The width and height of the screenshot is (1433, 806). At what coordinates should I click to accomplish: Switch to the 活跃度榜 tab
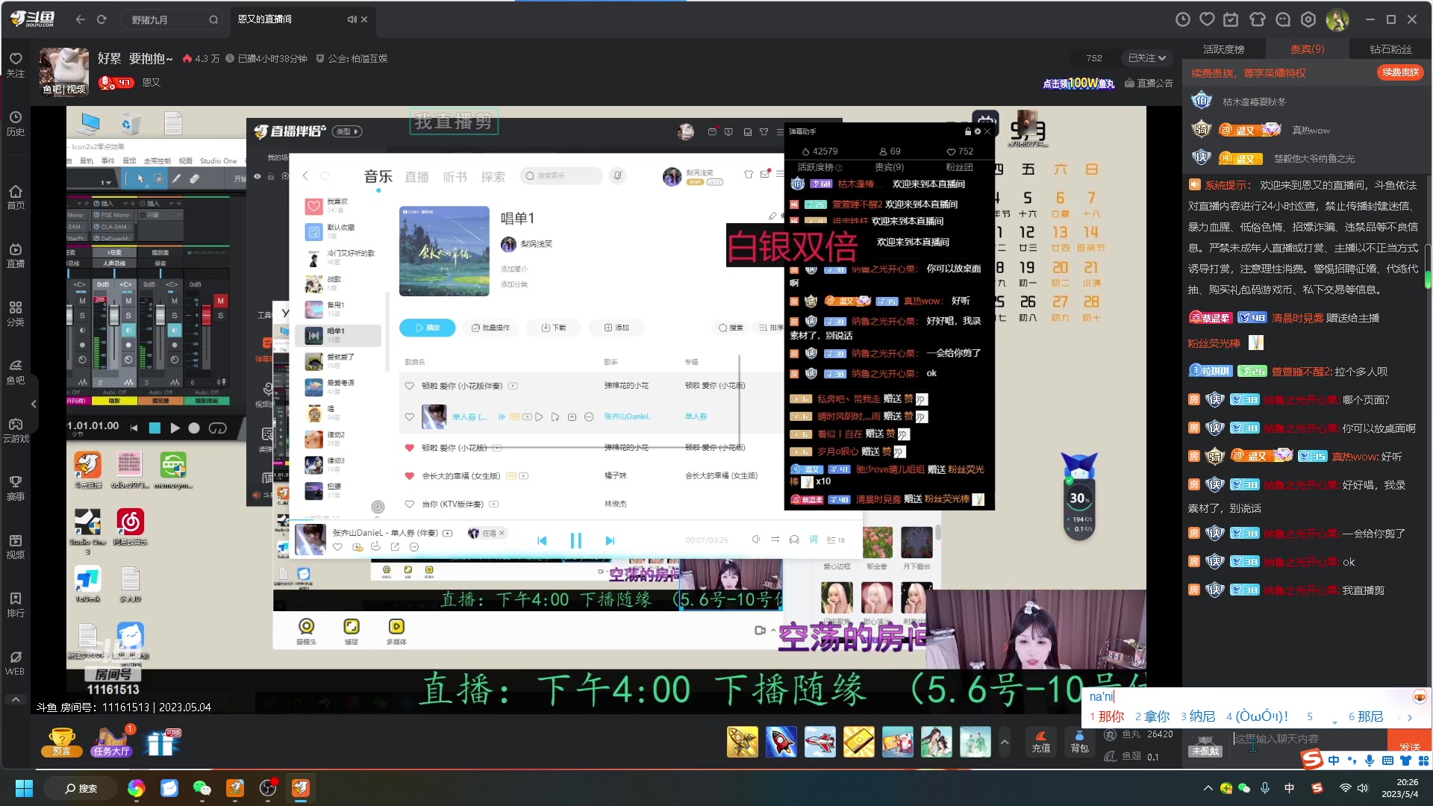[x=1224, y=49]
